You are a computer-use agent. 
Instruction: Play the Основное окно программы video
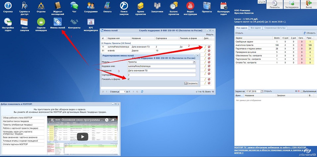pos(83,136)
